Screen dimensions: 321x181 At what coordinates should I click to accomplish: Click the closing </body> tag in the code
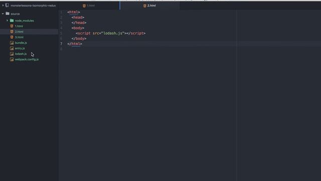click(x=79, y=39)
